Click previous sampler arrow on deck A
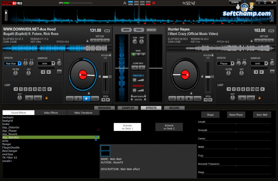Screen dimensions: 278x181 point(43,72)
